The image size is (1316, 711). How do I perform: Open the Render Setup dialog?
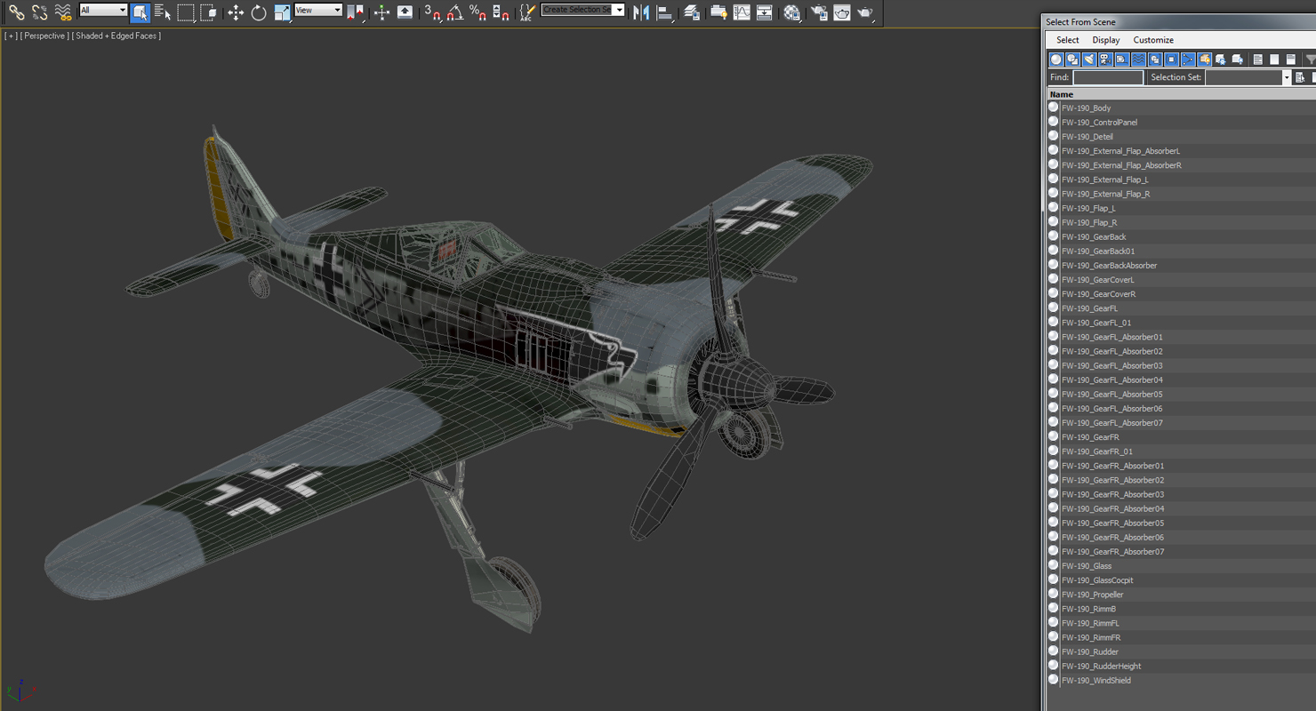pyautogui.click(x=819, y=12)
